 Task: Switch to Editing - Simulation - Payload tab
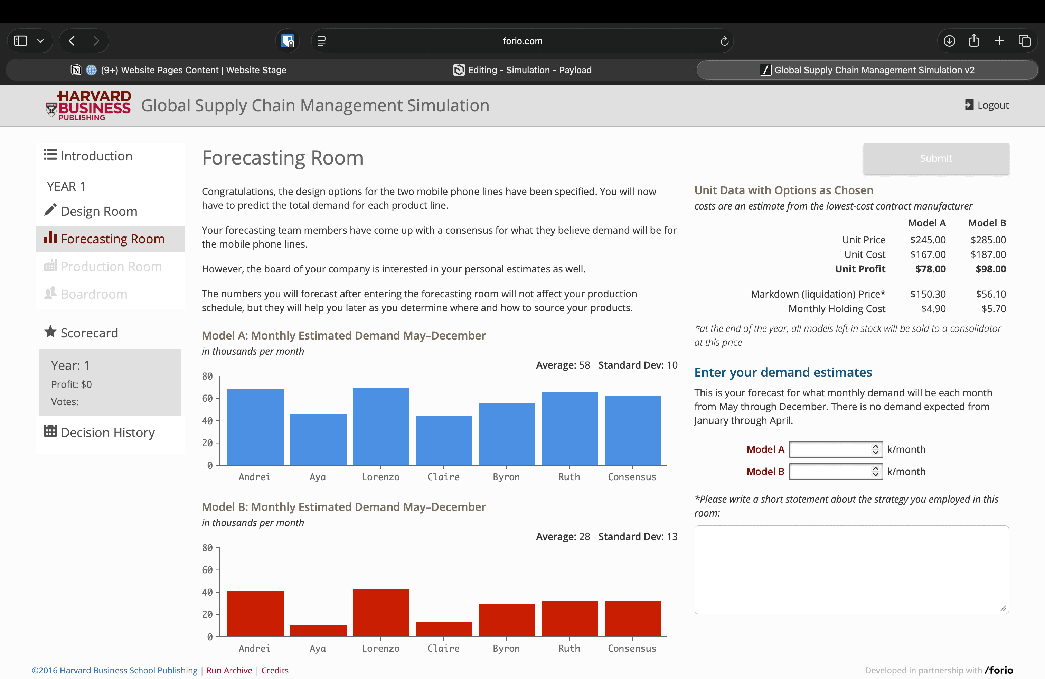(522, 70)
